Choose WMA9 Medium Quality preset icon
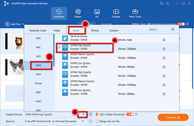The image size is (194, 126). point(65,56)
